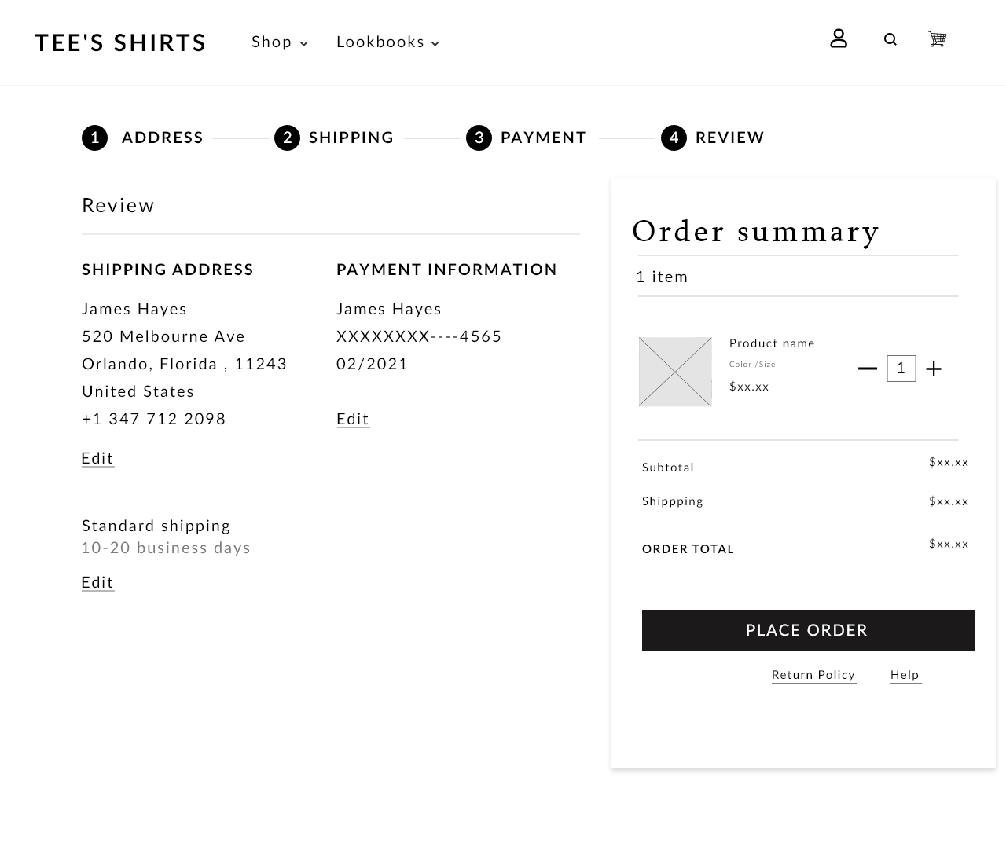Edit the payment information
The height and width of the screenshot is (847, 1006).
point(353,420)
